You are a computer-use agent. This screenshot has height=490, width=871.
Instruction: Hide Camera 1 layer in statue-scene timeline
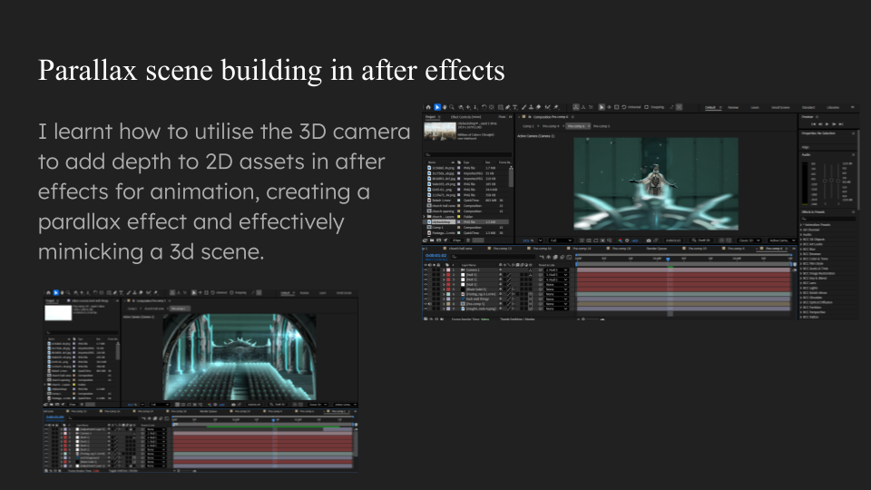click(x=426, y=270)
